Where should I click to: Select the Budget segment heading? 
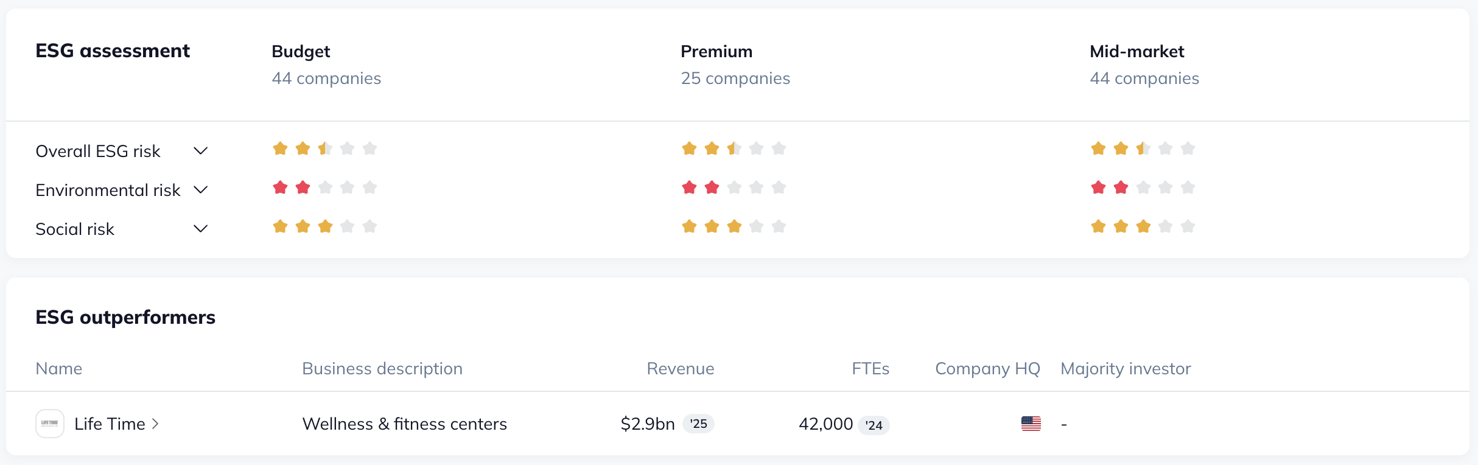(x=301, y=52)
